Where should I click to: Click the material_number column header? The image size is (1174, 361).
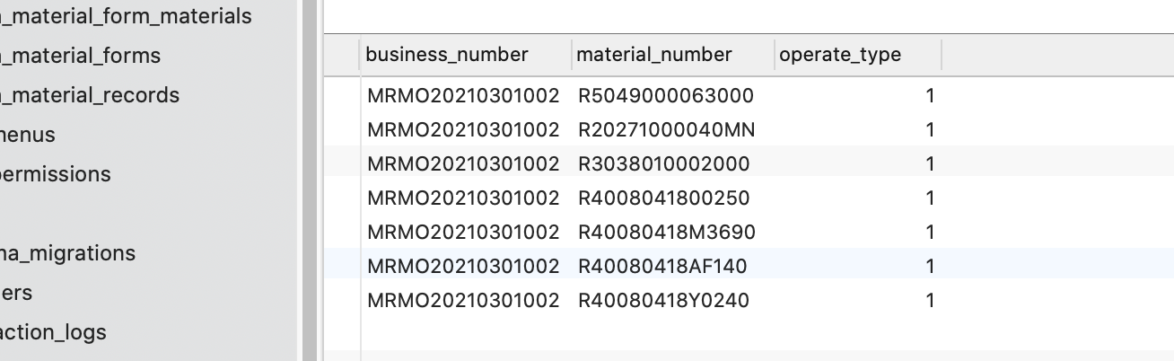click(654, 55)
